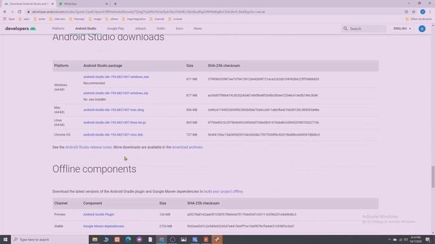435x244 pixels.
Task: Open a new browser tab with plus
Action: click(116, 4)
